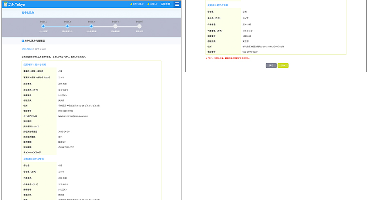Click the email address takatoshi.honda value
Image resolution: width=368 pixels, height=200 pixels.
click(73, 116)
